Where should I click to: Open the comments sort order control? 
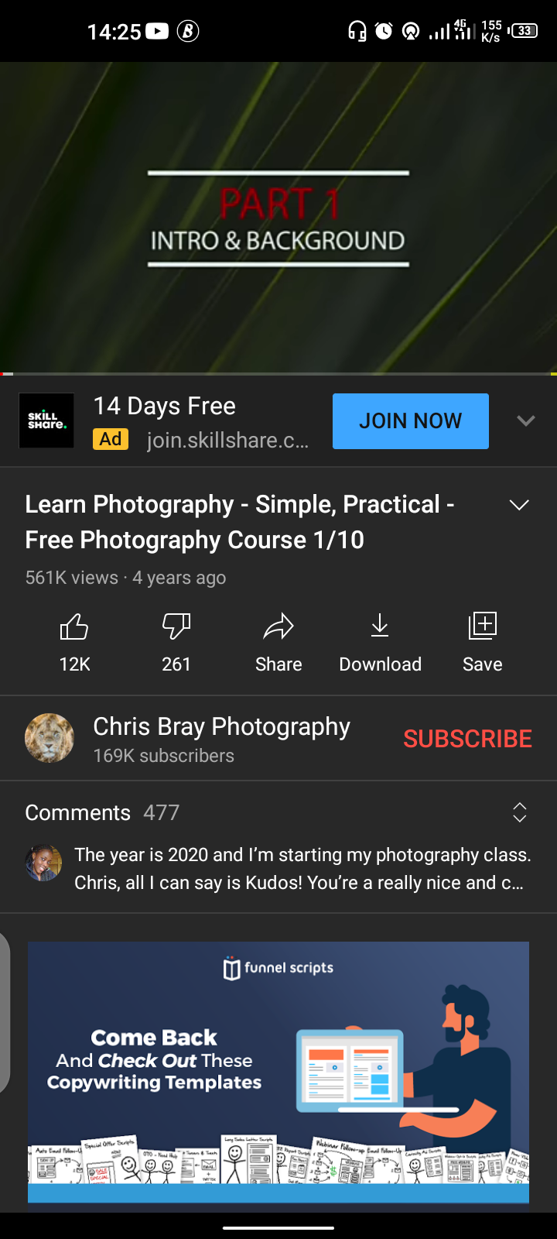(x=519, y=812)
